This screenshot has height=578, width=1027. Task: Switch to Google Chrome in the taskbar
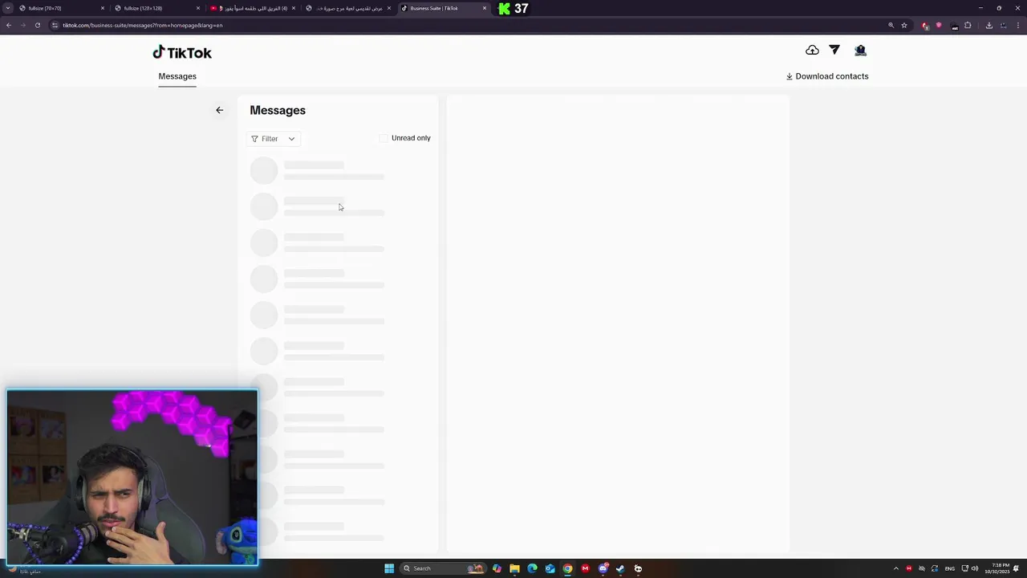point(567,568)
